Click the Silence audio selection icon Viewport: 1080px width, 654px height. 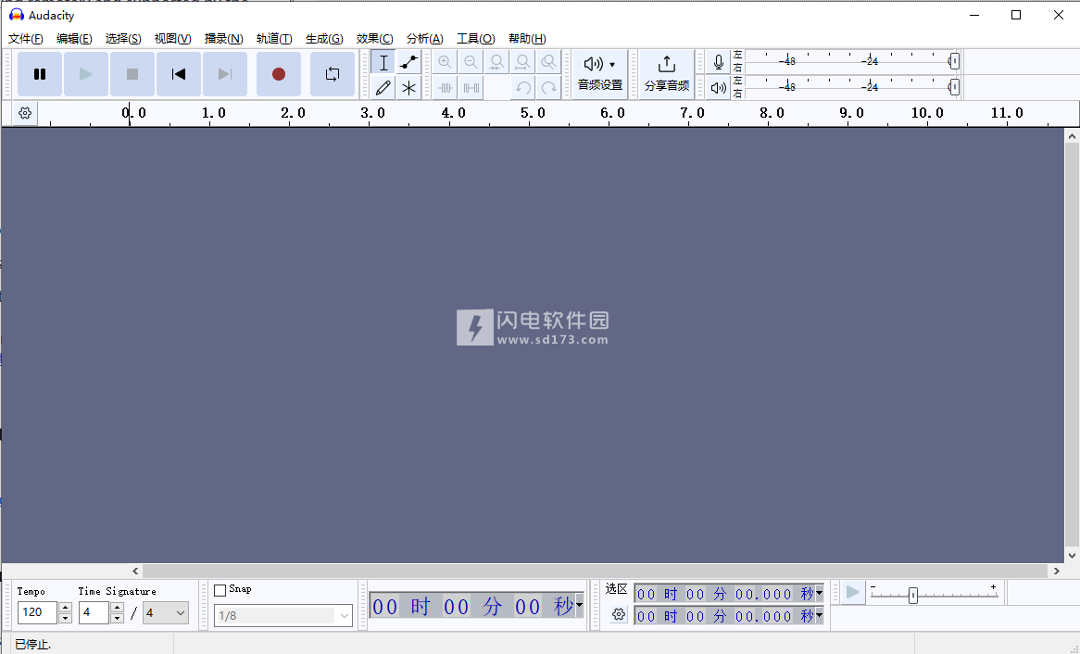pyautogui.click(x=471, y=88)
